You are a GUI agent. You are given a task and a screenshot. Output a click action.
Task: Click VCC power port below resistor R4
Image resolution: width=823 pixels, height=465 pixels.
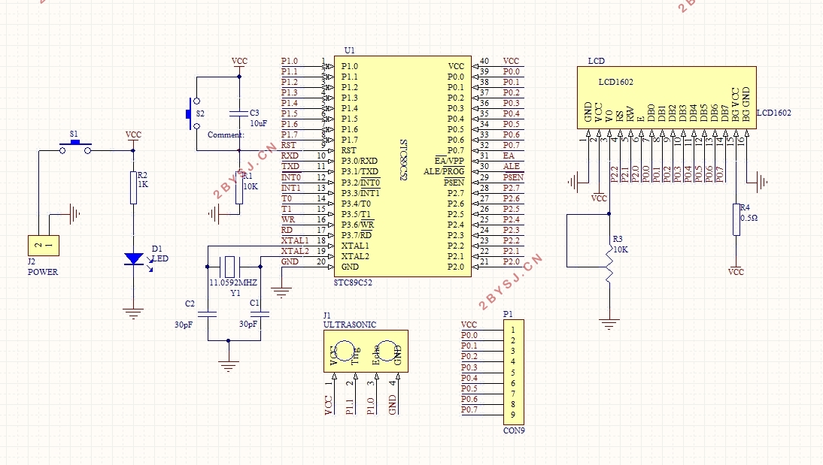point(736,271)
